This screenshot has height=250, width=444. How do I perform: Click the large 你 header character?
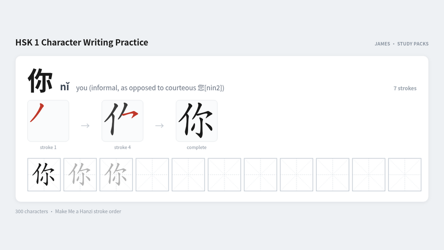40,81
